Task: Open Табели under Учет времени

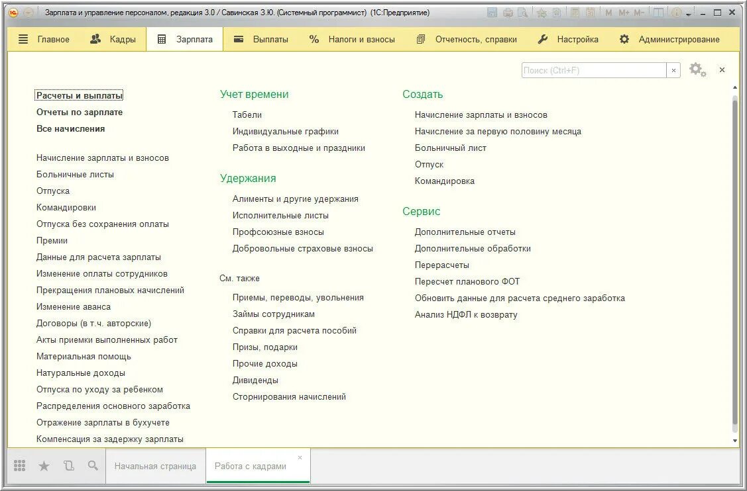Action: 247,114
